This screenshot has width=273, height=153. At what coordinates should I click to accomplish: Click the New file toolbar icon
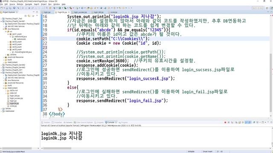[1, 8]
